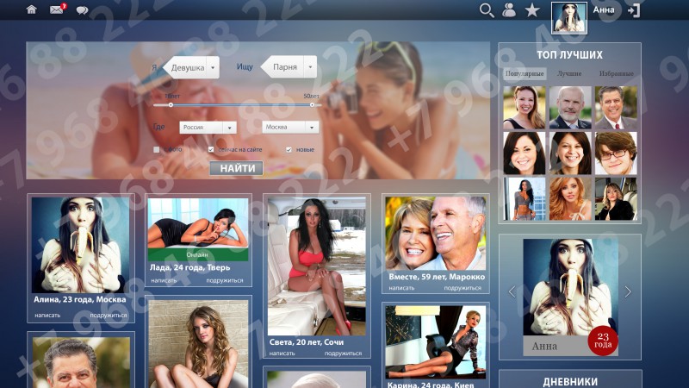
Task: Open Лада's photo with Онлайн banner
Action: click(x=198, y=229)
